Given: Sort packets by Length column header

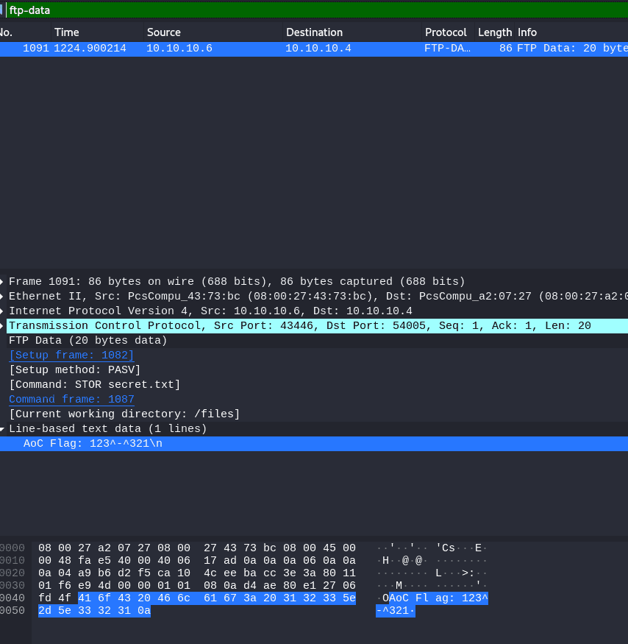Looking at the screenshot, I should click(x=494, y=32).
